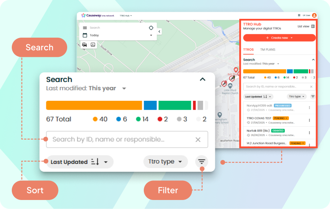This screenshot has height=209, width=330.
Task: Select orange 40 count in enlarged card
Action: (100, 119)
